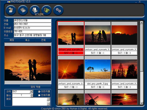Click the 매수 quantity field
Viewport: 147px width, 110px height.
tap(21, 95)
